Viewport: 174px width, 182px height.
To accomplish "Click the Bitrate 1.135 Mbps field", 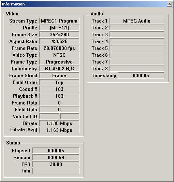I will pos(59,123).
